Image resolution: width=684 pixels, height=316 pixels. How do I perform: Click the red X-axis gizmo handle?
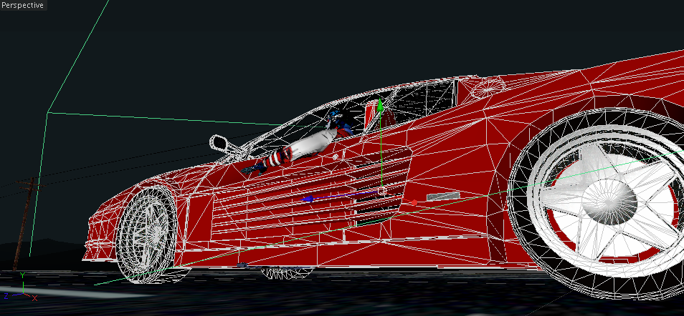pos(414,204)
